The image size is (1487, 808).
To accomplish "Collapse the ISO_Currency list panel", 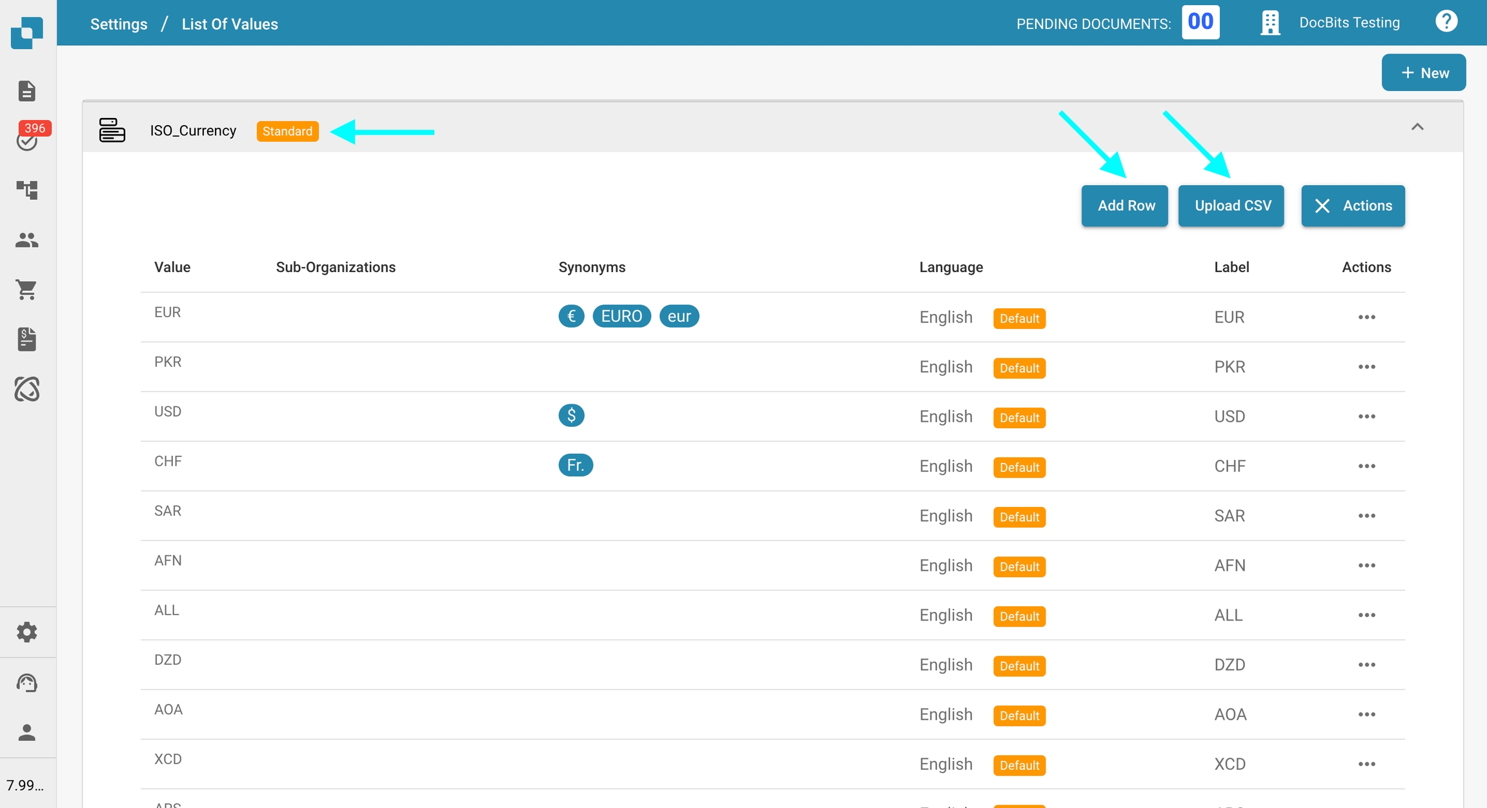I will pyautogui.click(x=1417, y=127).
